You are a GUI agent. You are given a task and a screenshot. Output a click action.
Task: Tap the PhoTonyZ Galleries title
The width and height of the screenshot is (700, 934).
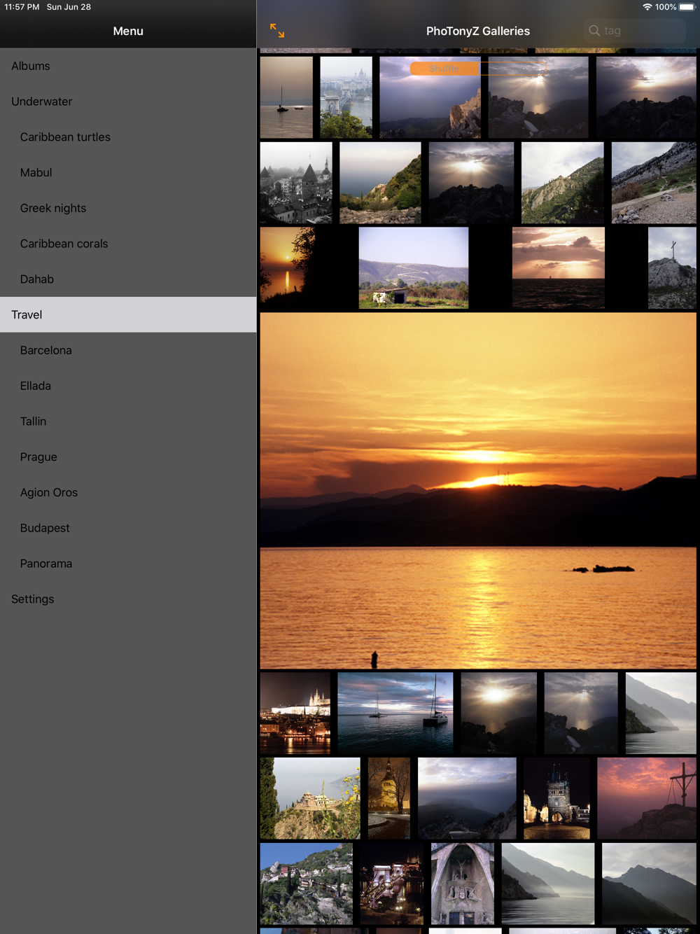point(478,31)
